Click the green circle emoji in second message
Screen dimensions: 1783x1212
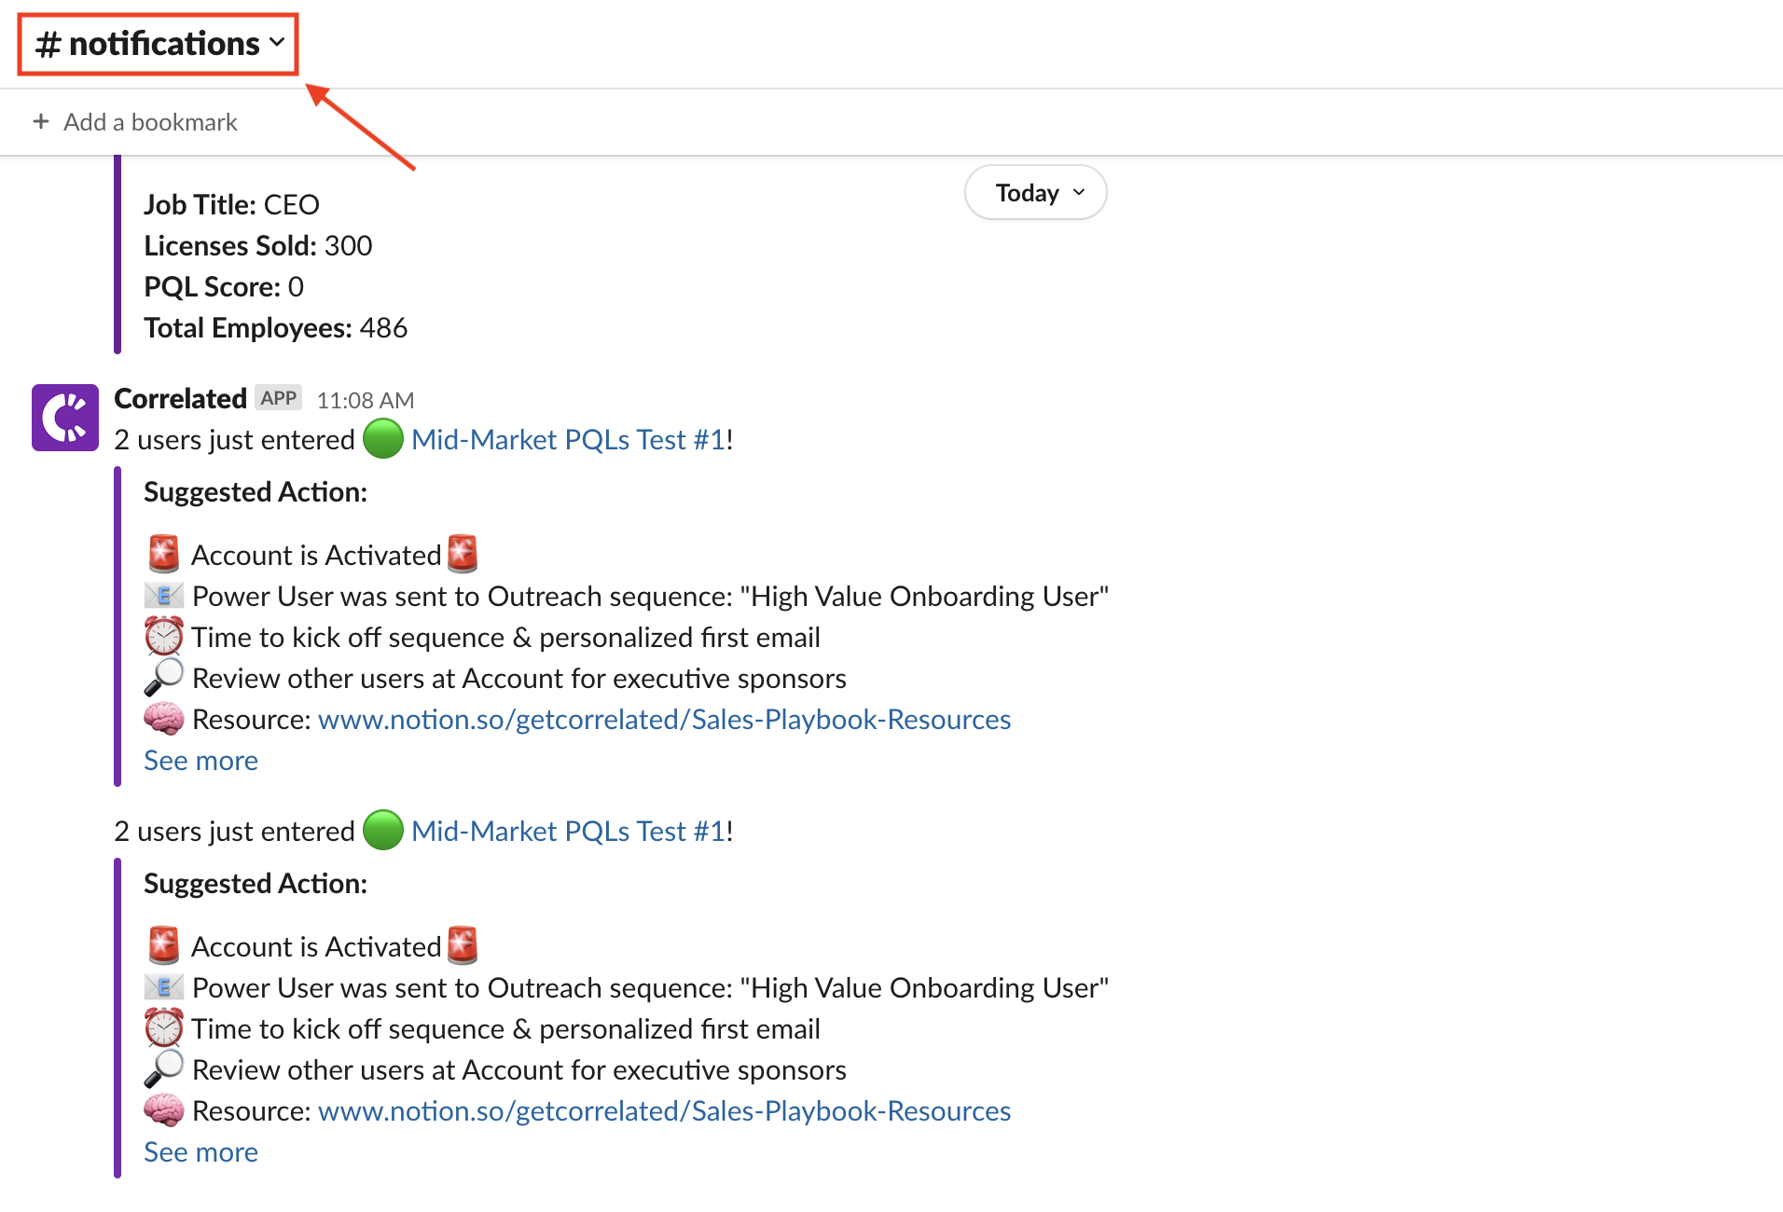point(382,830)
